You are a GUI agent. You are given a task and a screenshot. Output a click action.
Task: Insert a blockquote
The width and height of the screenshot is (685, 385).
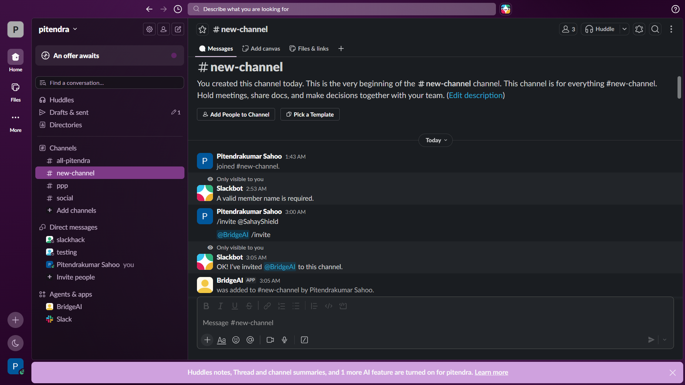(314, 306)
